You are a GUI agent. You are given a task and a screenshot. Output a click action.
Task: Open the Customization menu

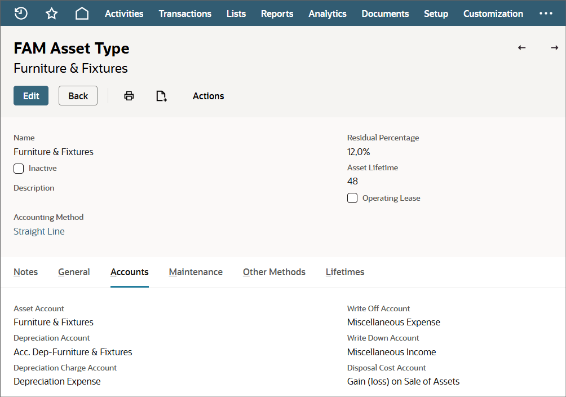pos(493,14)
